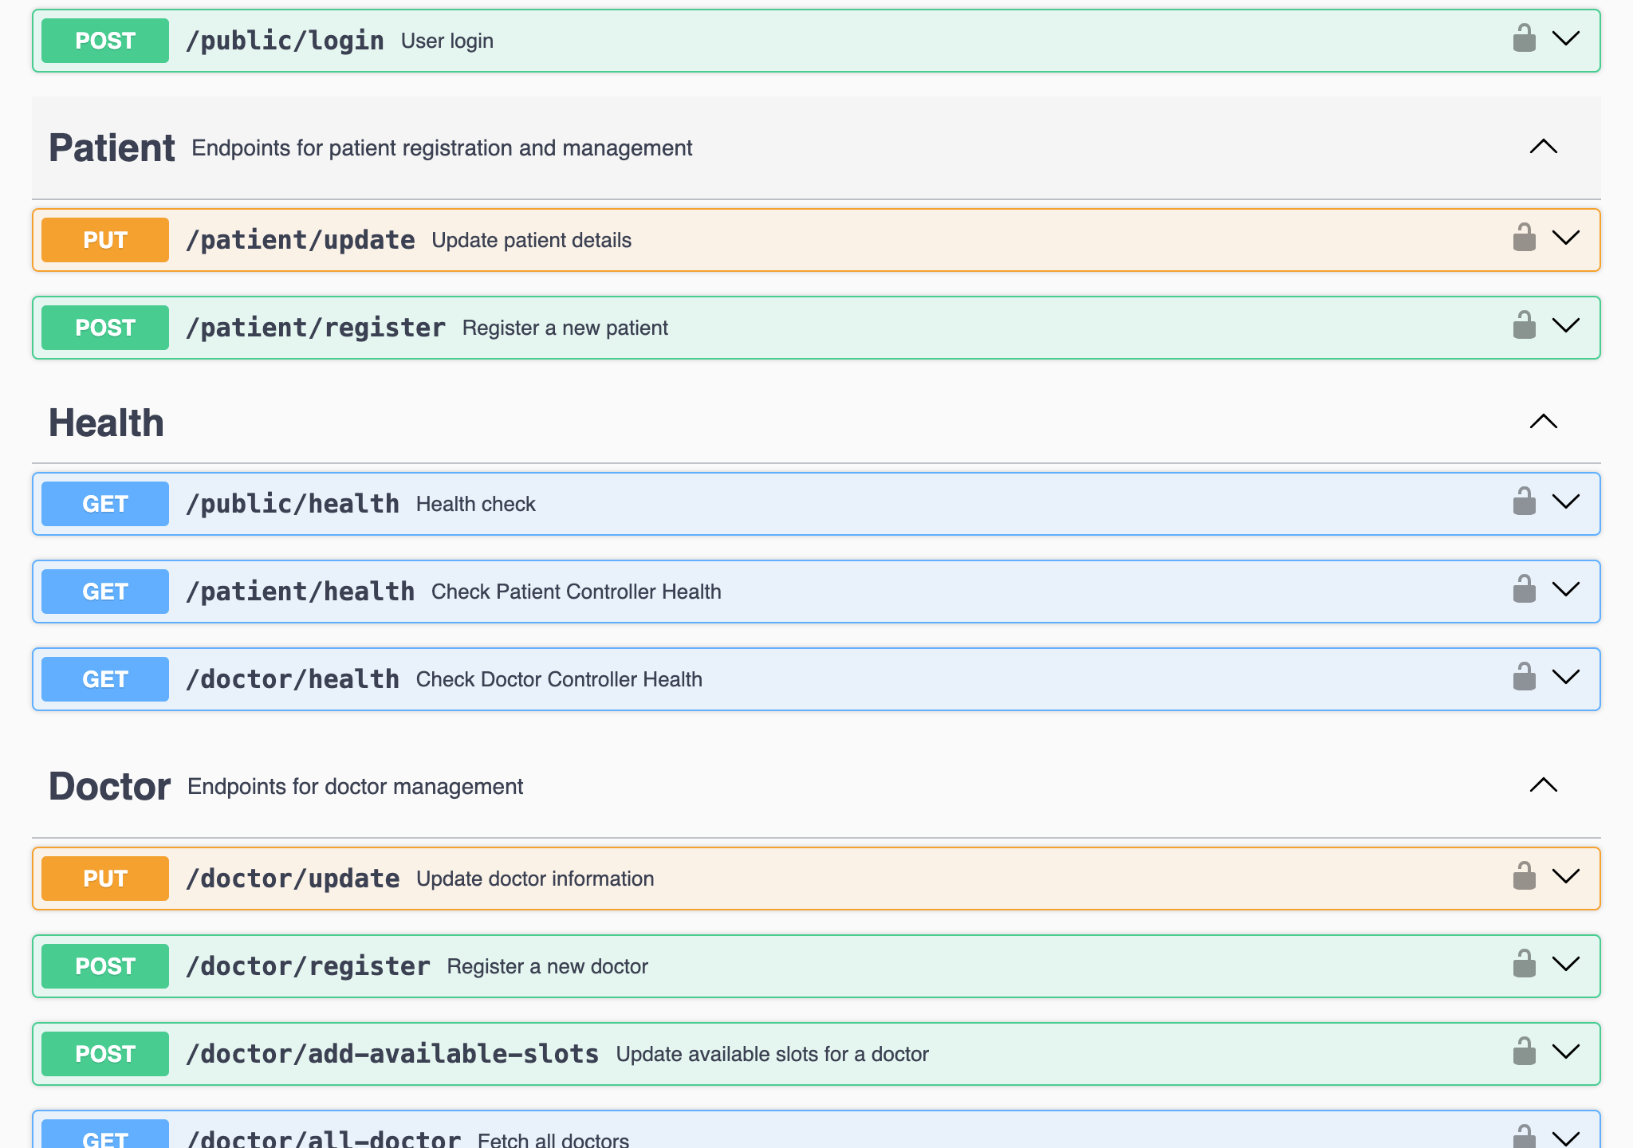Expand the /public/login operation arrow
Screen dimensions: 1633x1148
tap(1566, 39)
